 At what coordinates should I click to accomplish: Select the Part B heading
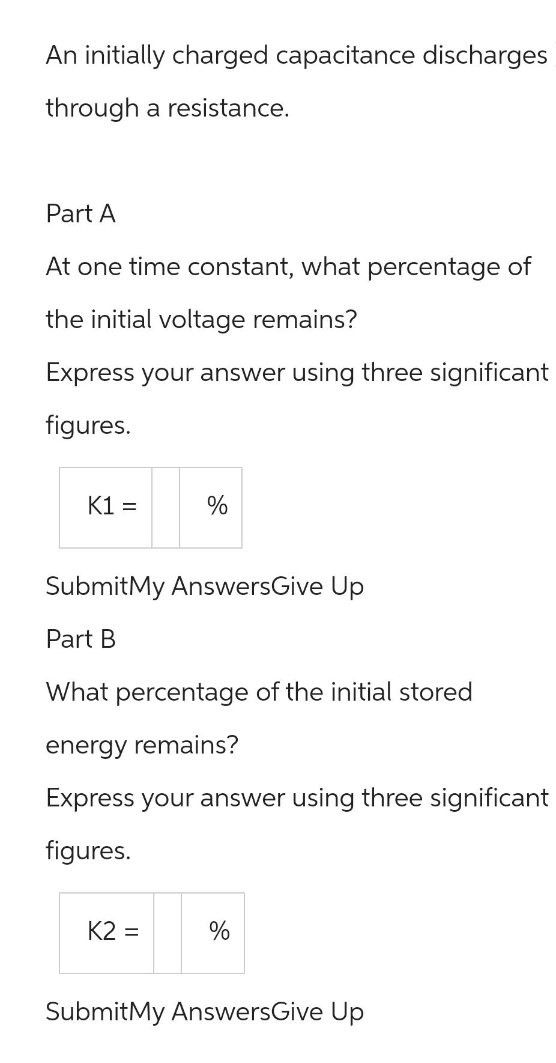tap(80, 639)
